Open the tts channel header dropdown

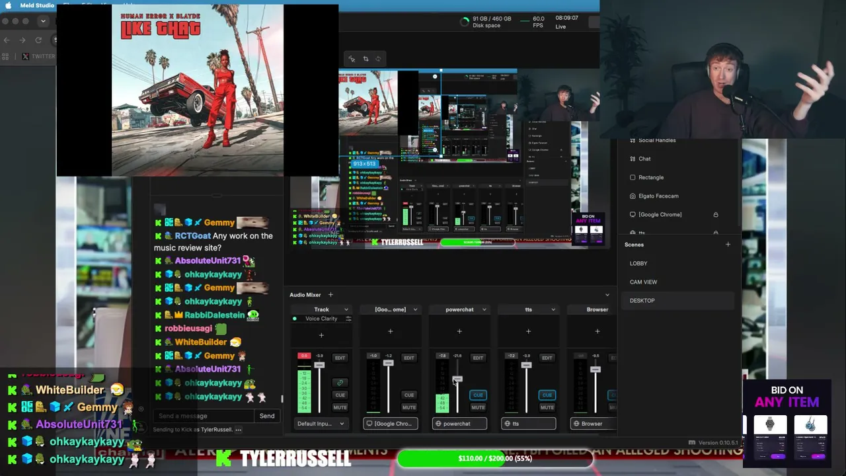(553, 309)
